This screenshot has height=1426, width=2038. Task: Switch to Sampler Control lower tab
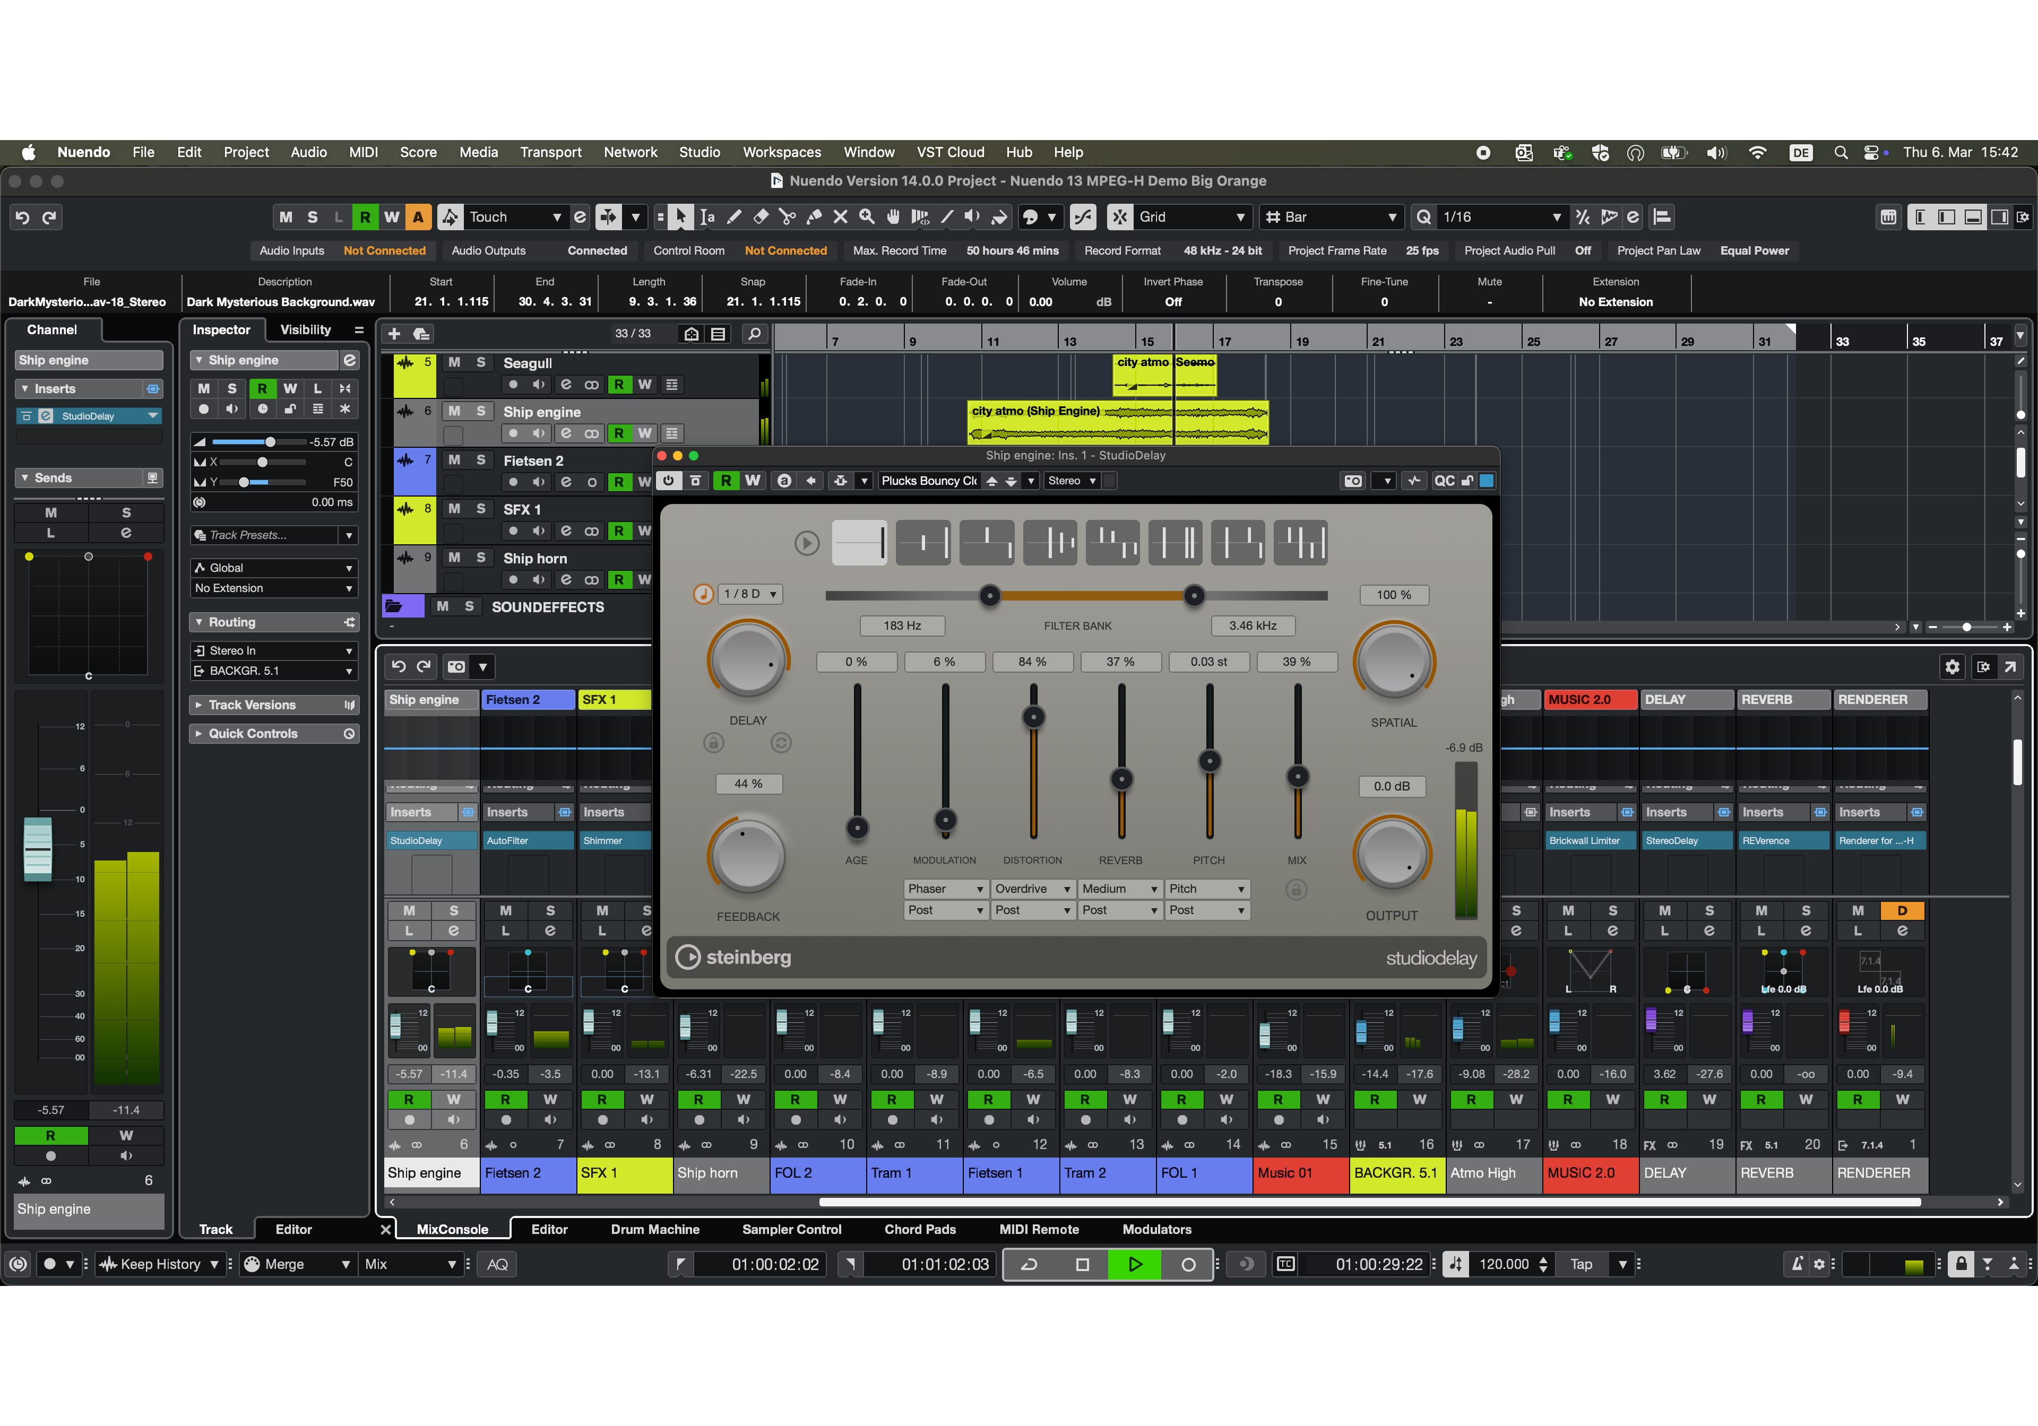(792, 1230)
